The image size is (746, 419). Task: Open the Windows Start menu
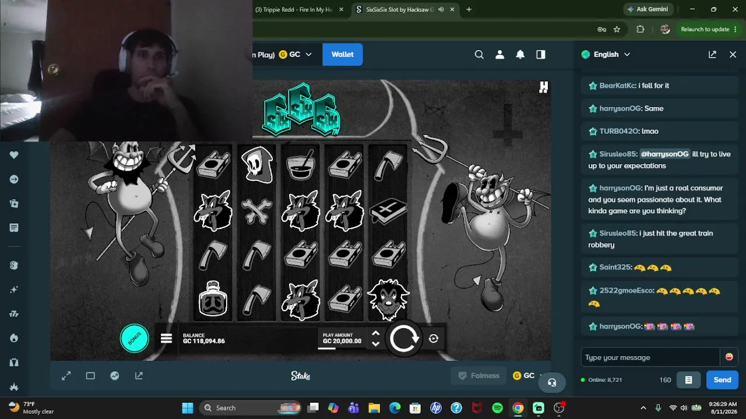[187, 408]
